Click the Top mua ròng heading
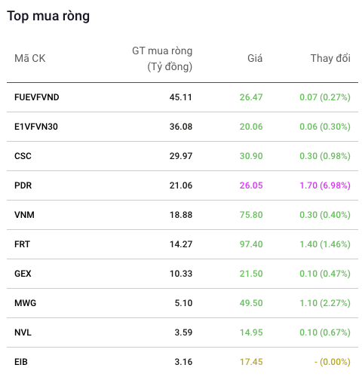Screen dimensions: 362x383 pos(48,16)
